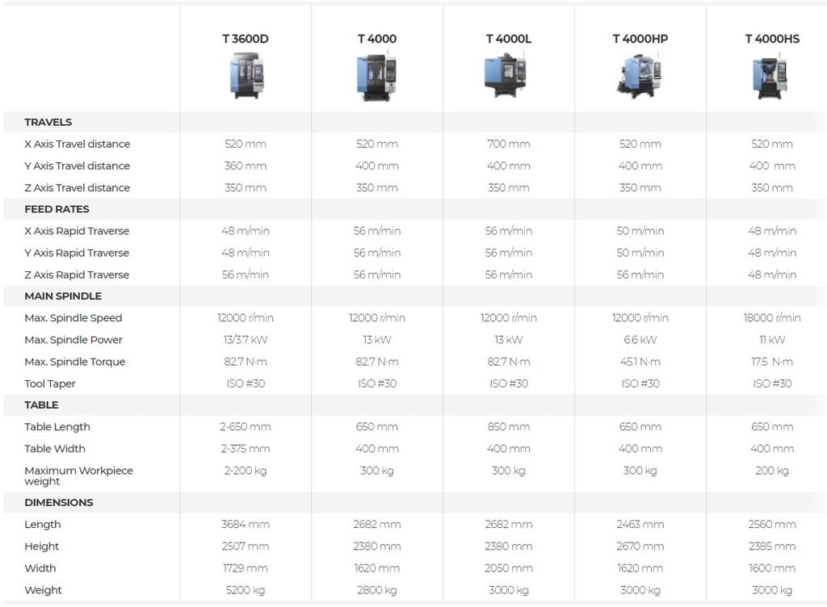Click the Max. Spindle Speed label
The image size is (827, 607).
pyautogui.click(x=73, y=318)
